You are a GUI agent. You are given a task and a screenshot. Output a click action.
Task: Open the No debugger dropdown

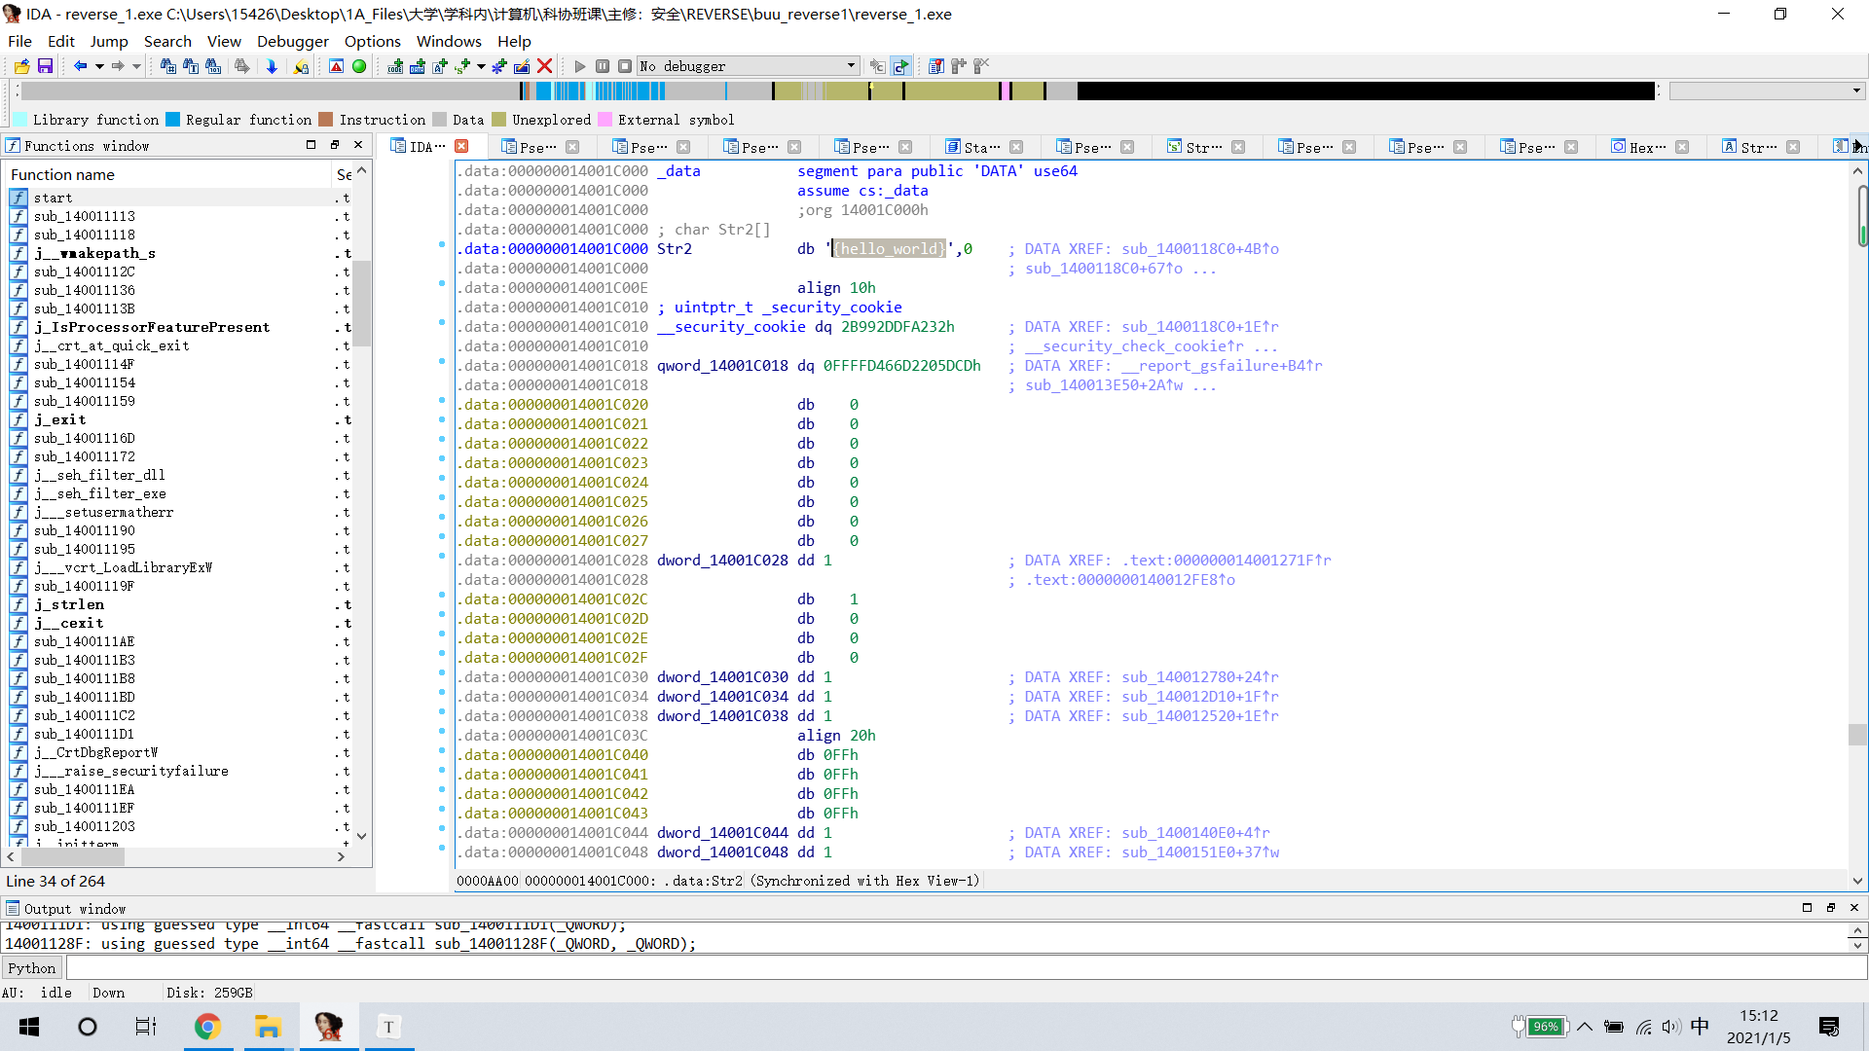[x=851, y=66]
